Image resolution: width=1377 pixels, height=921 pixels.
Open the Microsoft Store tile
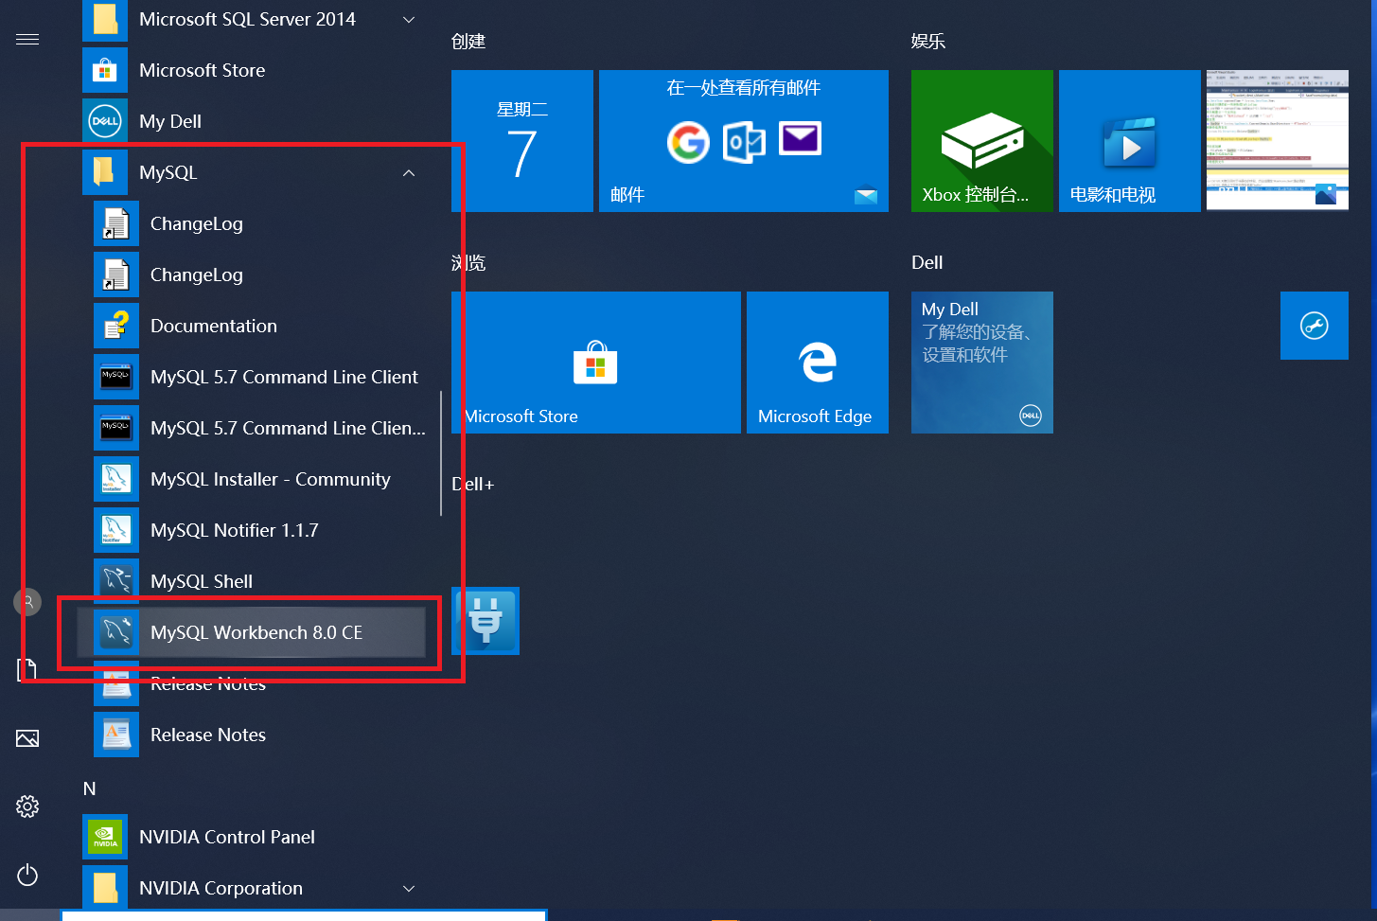click(596, 363)
